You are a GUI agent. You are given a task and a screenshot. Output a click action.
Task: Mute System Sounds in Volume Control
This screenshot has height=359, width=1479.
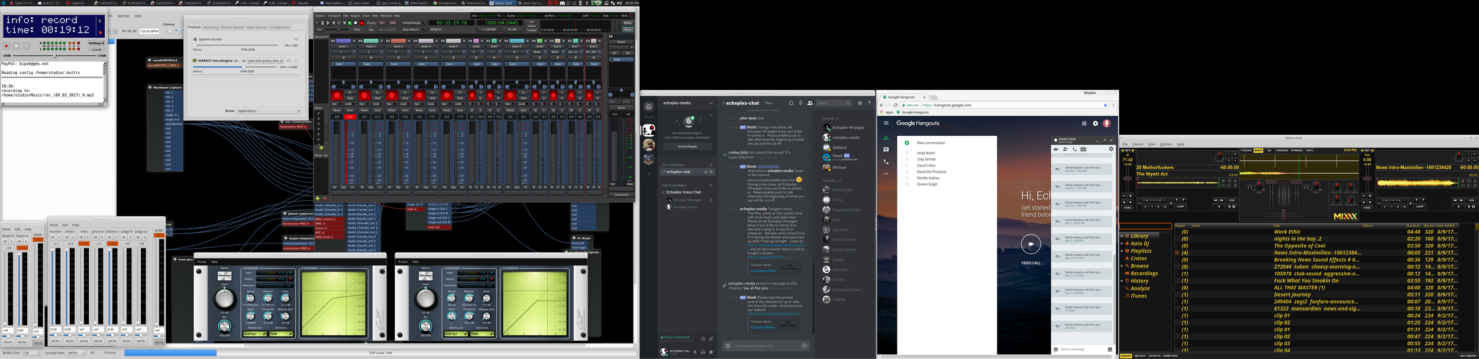point(296,39)
